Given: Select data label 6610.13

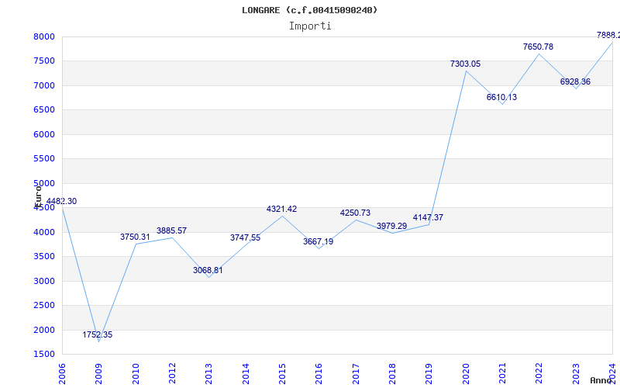Looking at the screenshot, I should tap(501, 97).
